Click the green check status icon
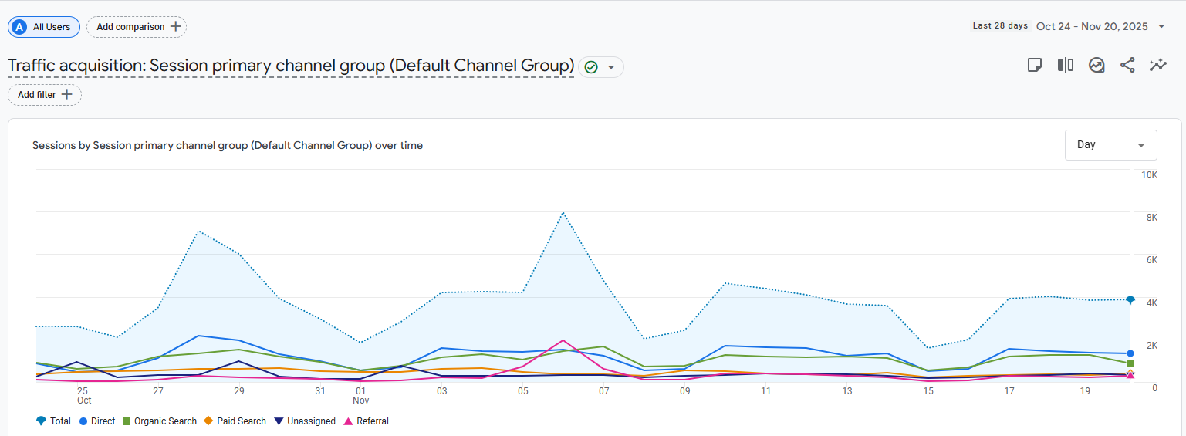1186x436 pixels. tap(591, 67)
